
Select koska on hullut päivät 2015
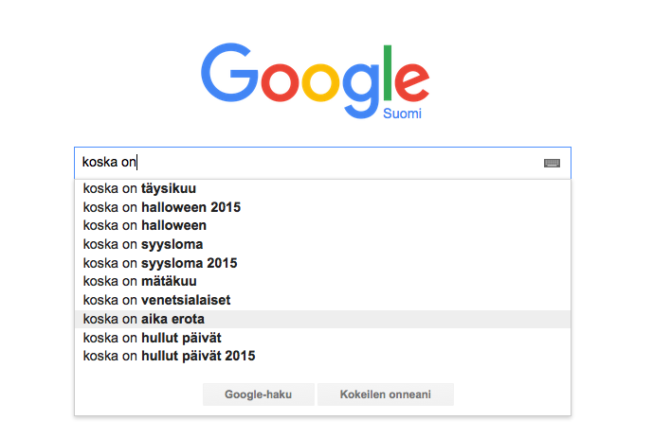coord(322,356)
